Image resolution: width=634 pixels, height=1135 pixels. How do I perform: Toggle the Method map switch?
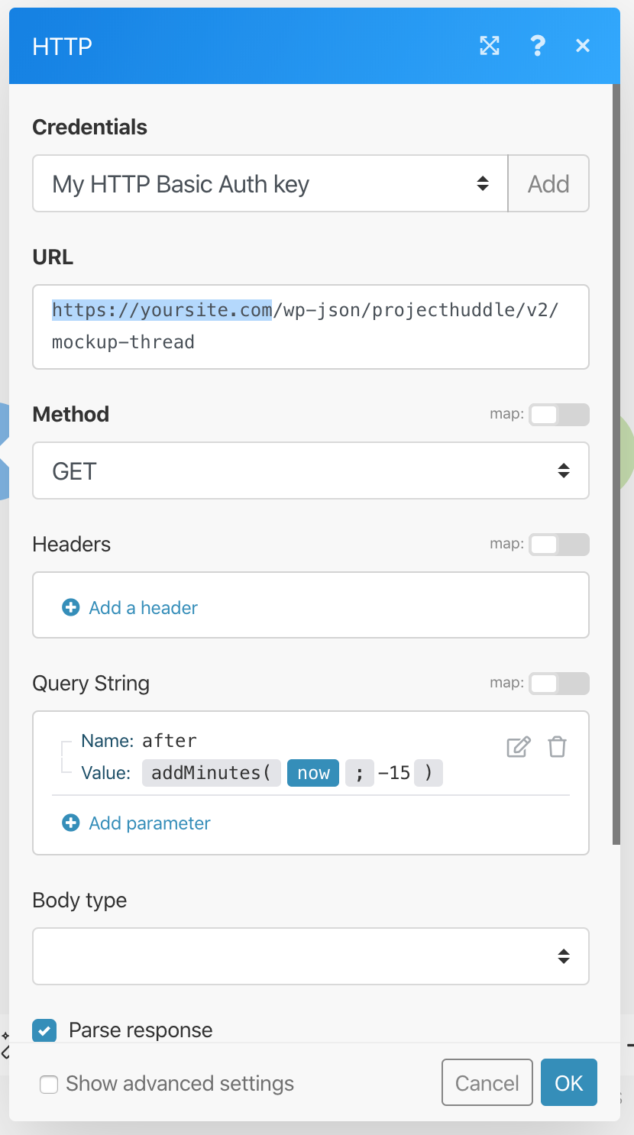[x=559, y=415]
